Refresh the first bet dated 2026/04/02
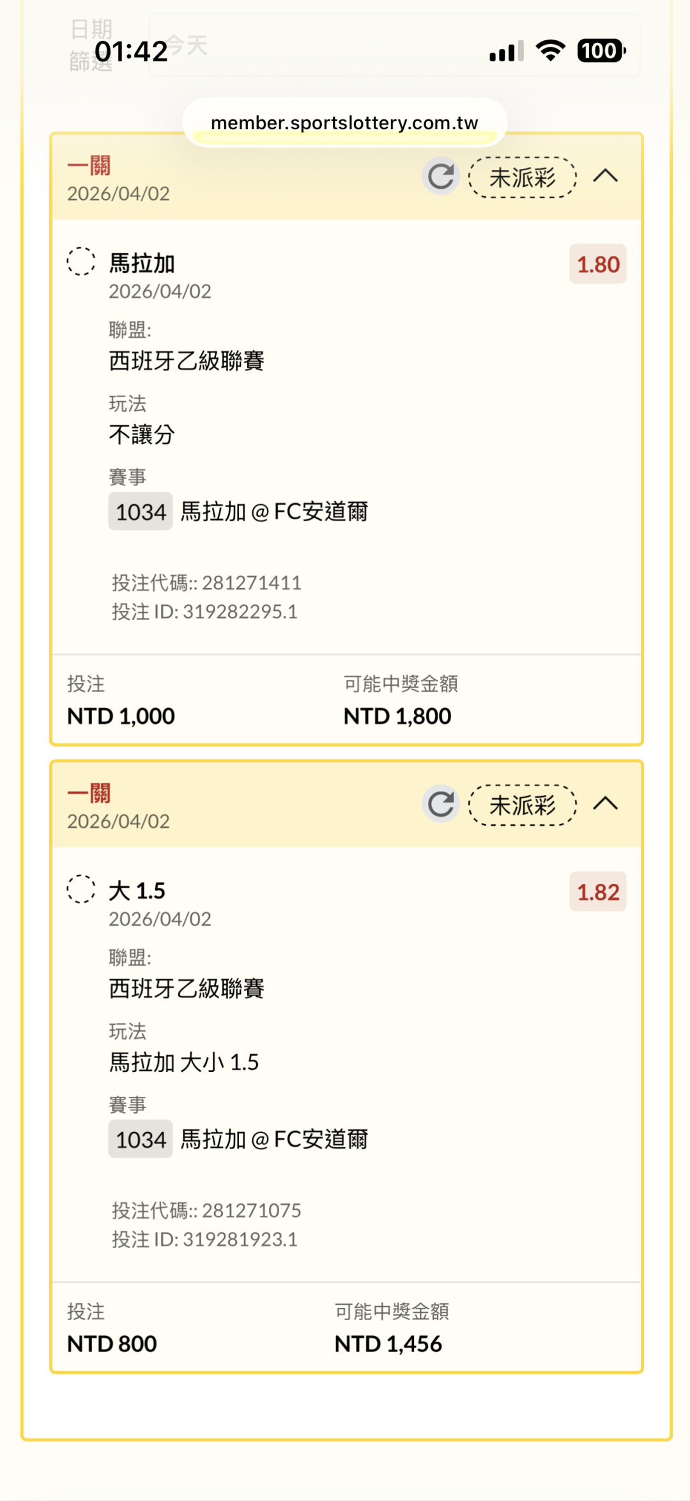The height and width of the screenshot is (1501, 690). (x=441, y=176)
